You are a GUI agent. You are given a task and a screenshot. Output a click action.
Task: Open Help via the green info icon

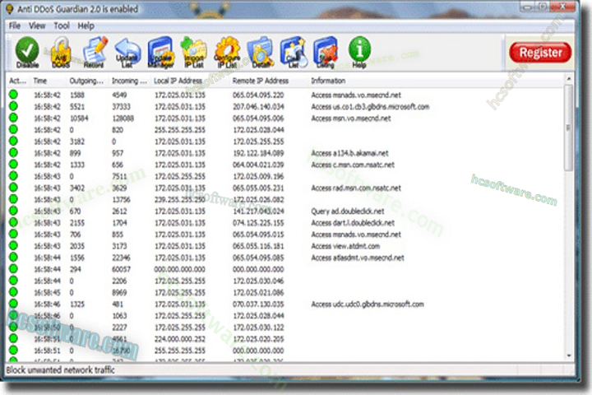coord(359,52)
